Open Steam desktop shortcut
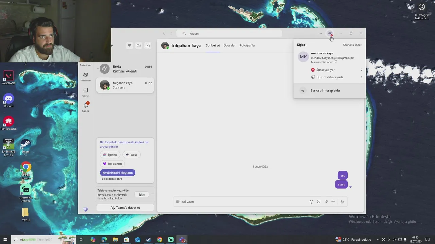Image resolution: width=435 pixels, height=244 pixels. 26,146
